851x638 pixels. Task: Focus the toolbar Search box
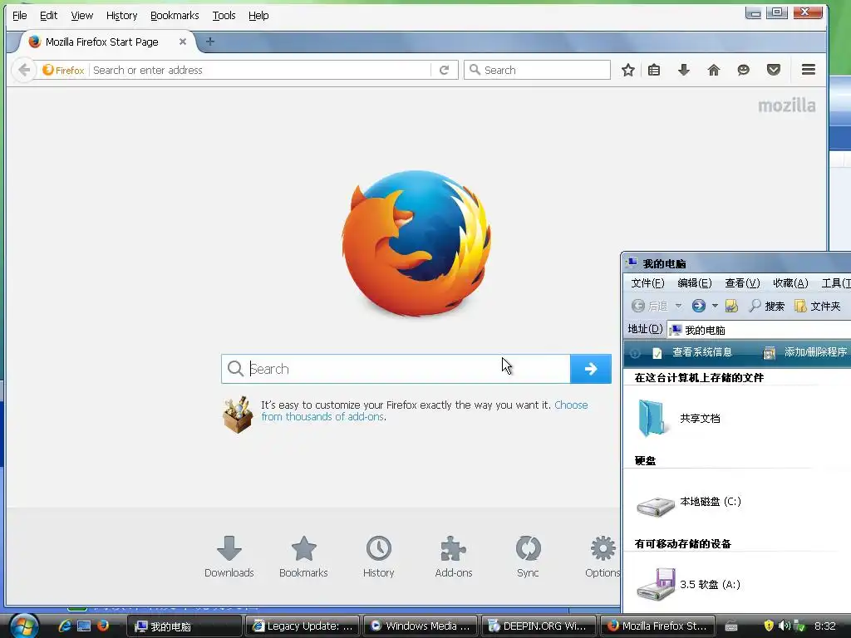(538, 70)
